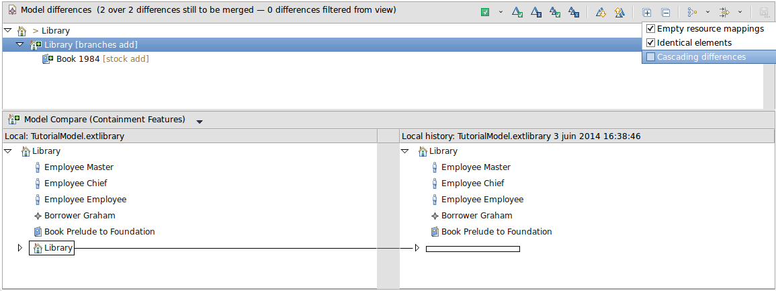This screenshot has width=776, height=291.
Task: Select Book 1984 stock add difference
Action: tap(77, 59)
